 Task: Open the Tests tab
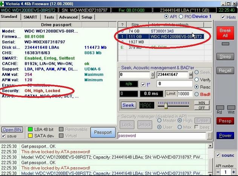[x=49, y=17]
